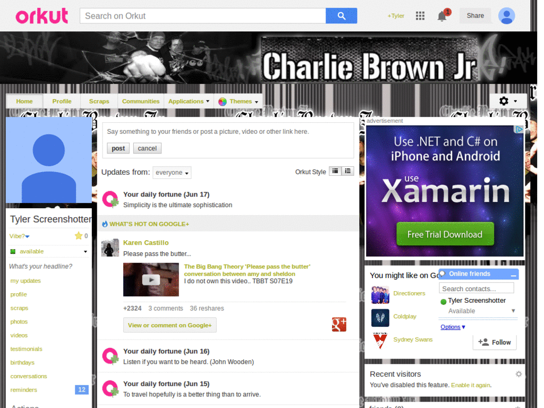This screenshot has height=408, width=544.
Task: Open the chat Options dropdown
Action: pyautogui.click(x=453, y=327)
